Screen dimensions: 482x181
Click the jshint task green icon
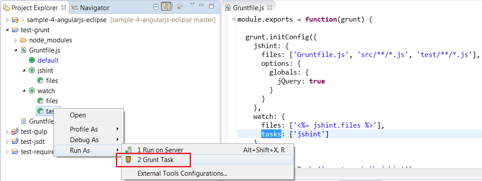32,71
